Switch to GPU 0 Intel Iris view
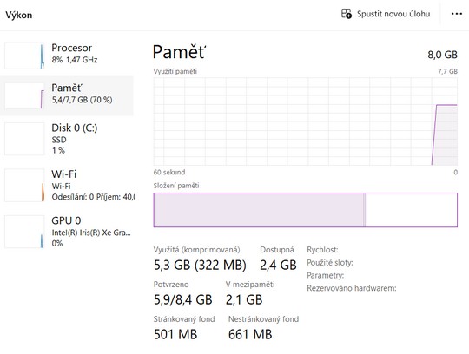 [x=67, y=232]
